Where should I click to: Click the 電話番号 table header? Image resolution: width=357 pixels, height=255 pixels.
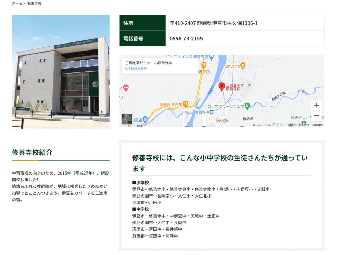(142, 38)
